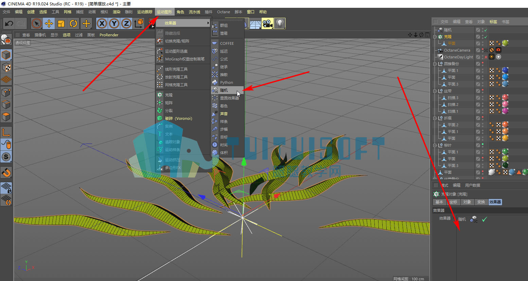The image size is (528, 281).
Task: Select the 扫描.2 object in the tree
Action: [x=453, y=105]
